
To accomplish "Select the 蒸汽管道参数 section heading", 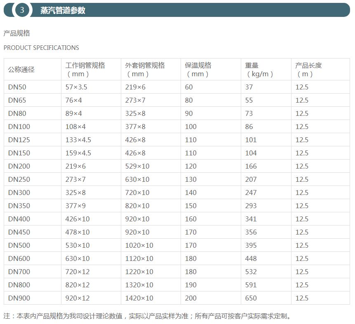I will (63, 10).
